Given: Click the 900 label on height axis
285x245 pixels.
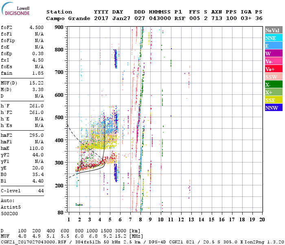Looking at the screenshot, I should tap(60, 27).
